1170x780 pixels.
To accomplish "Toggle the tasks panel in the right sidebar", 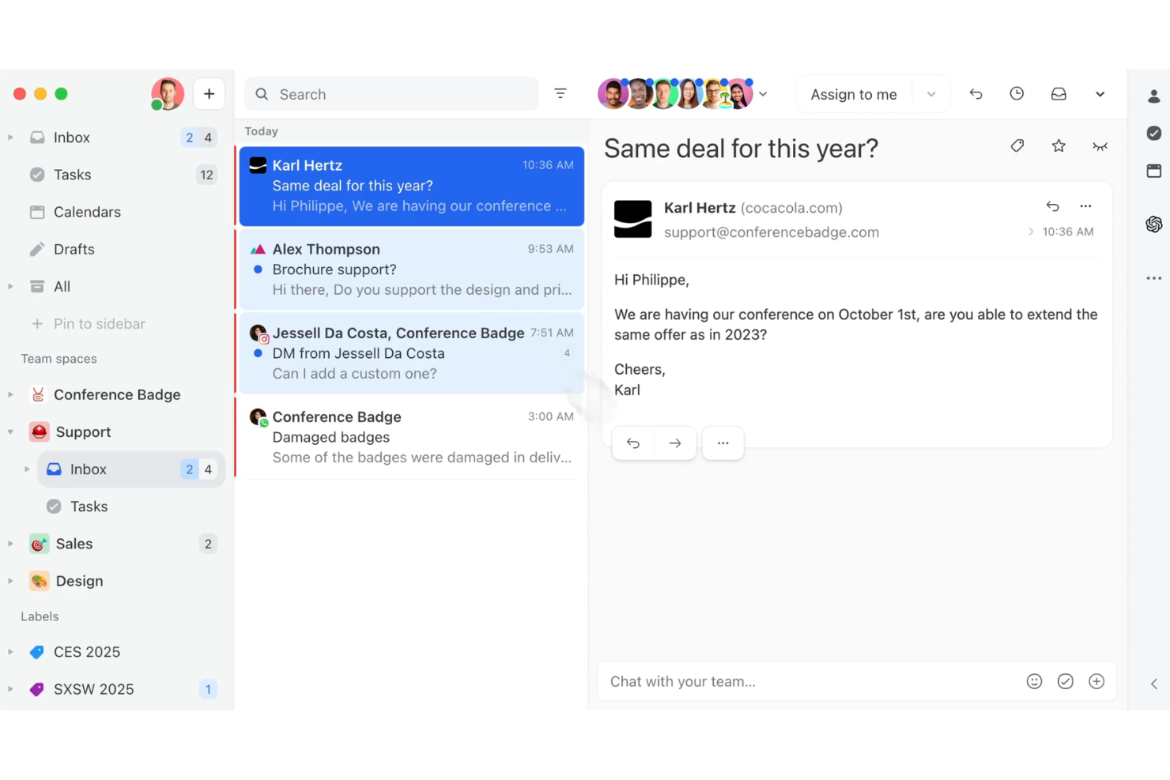I will 1154,133.
